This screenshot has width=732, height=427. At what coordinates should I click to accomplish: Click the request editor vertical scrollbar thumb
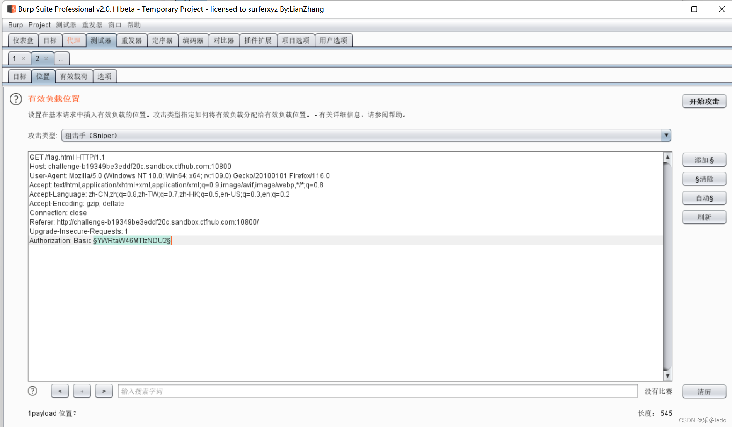[x=667, y=266]
